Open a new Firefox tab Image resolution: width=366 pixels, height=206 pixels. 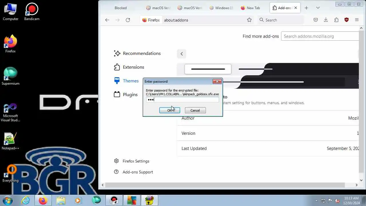pyautogui.click(x=306, y=8)
